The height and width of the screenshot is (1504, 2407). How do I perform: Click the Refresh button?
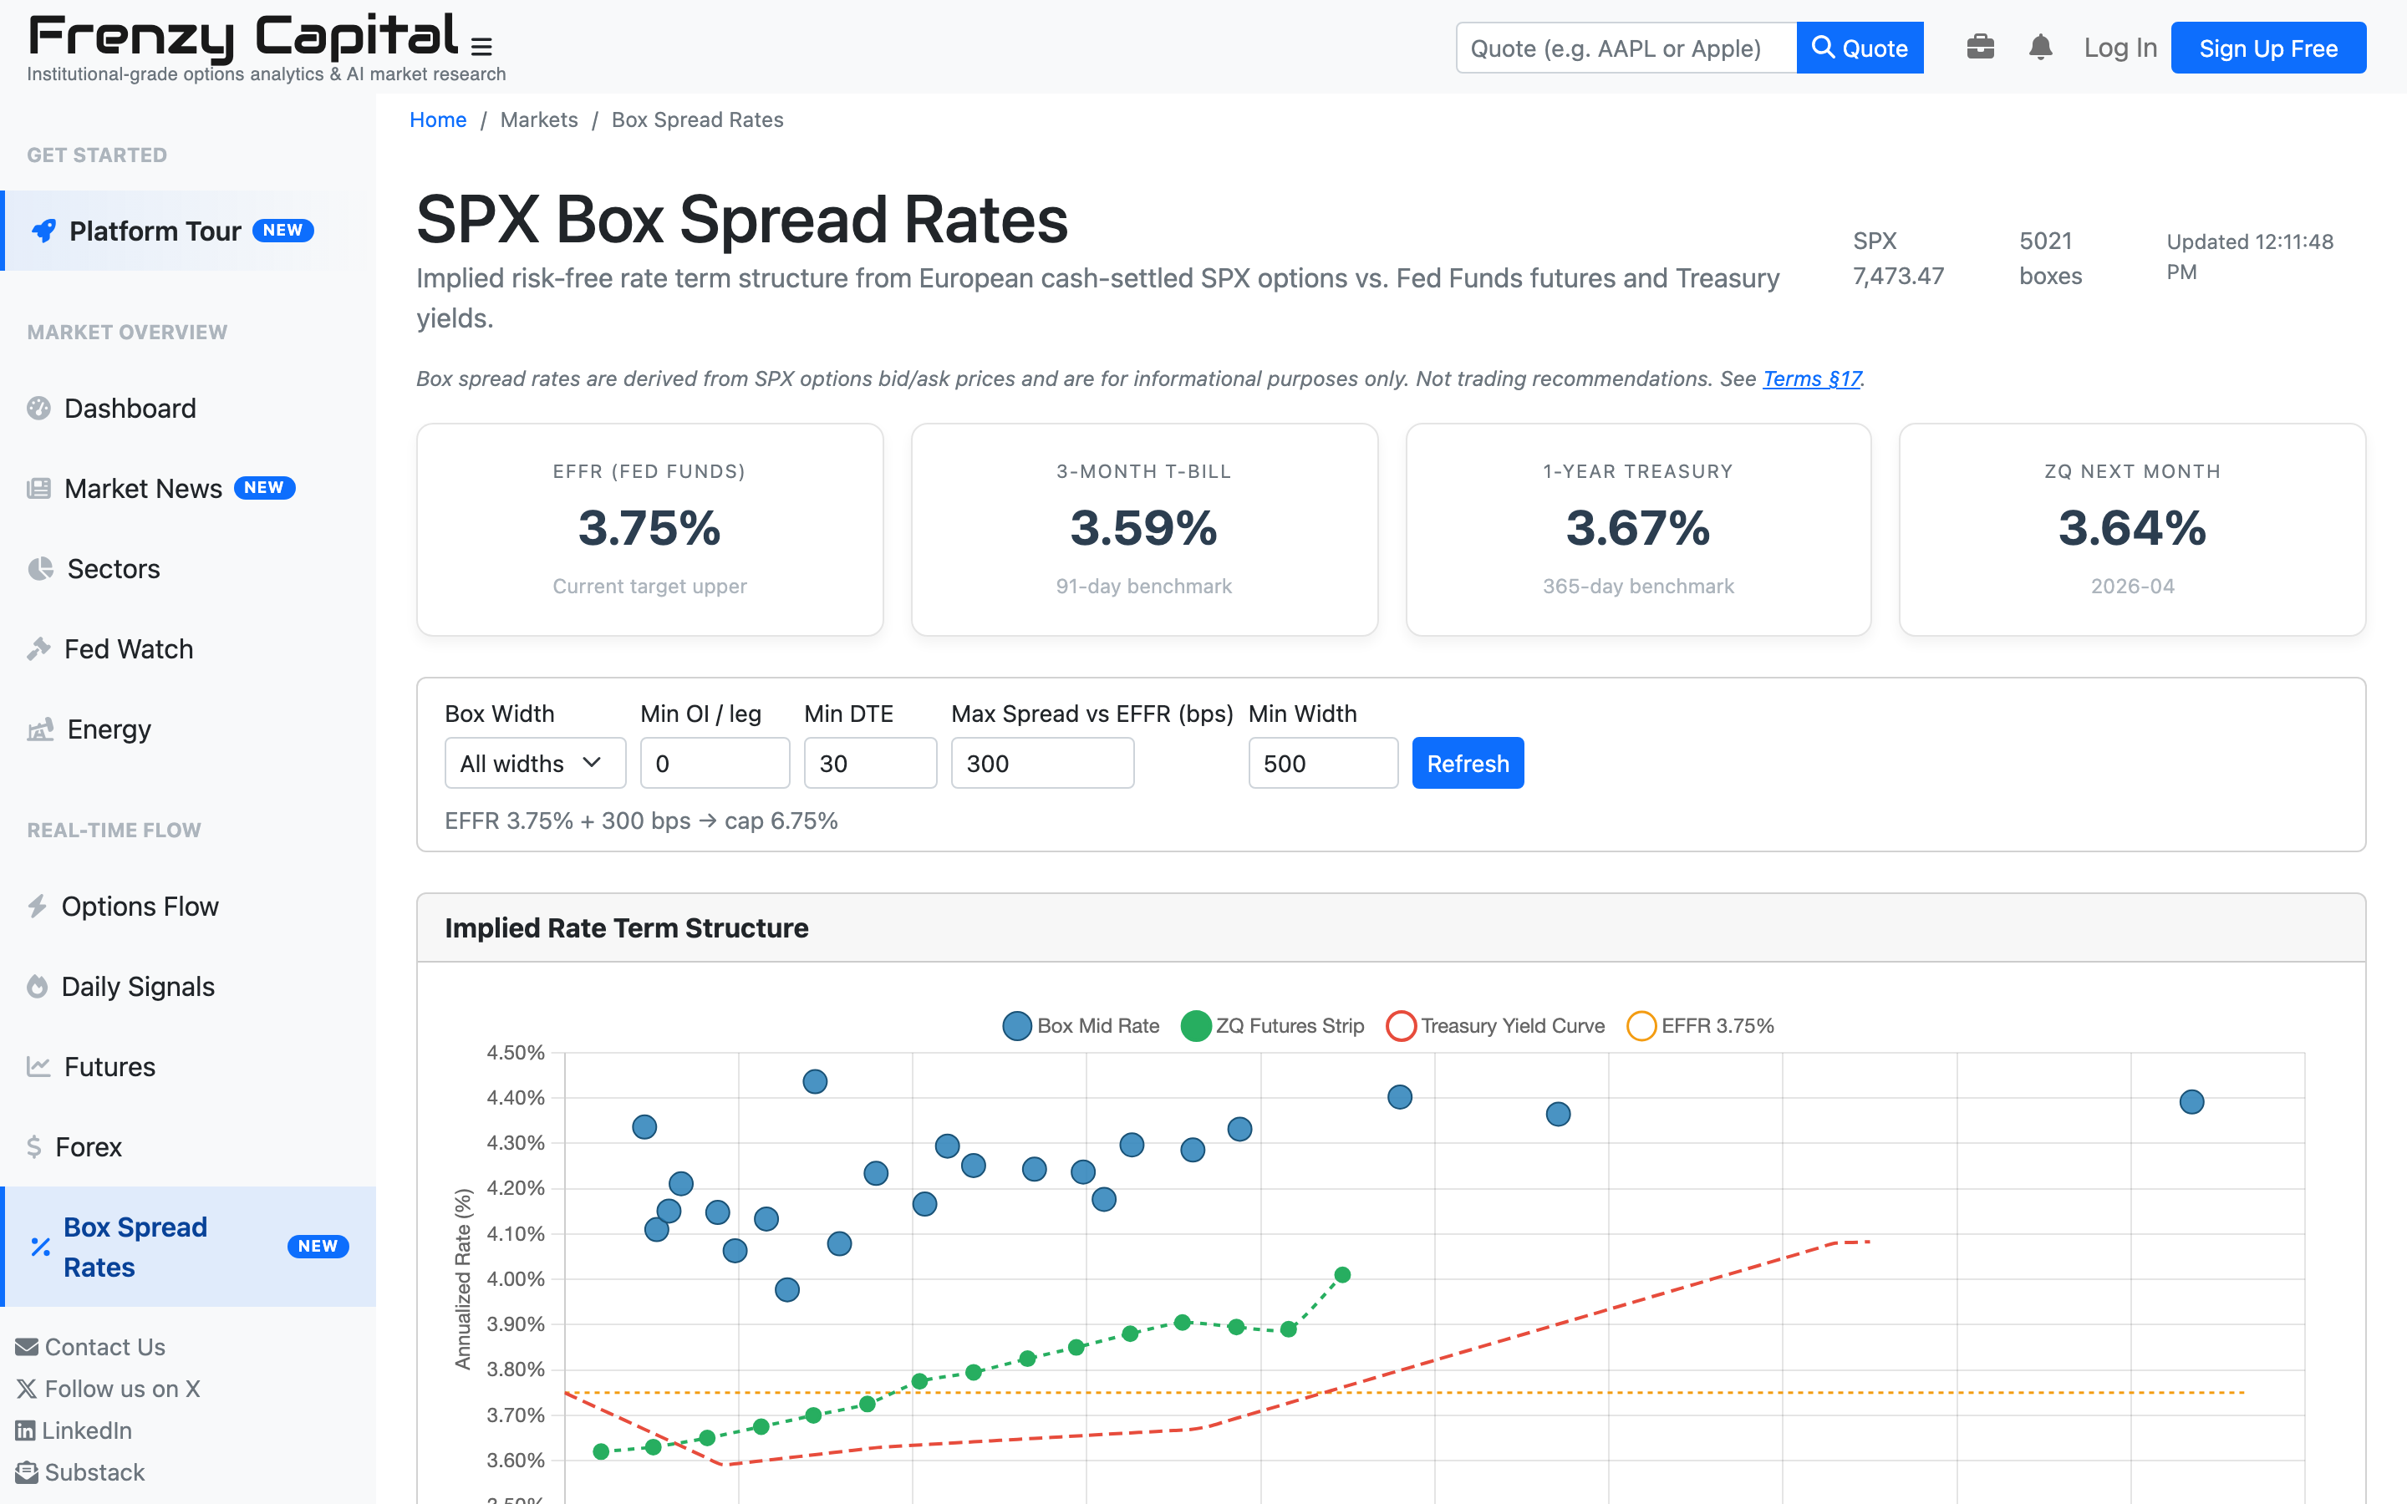pos(1467,763)
